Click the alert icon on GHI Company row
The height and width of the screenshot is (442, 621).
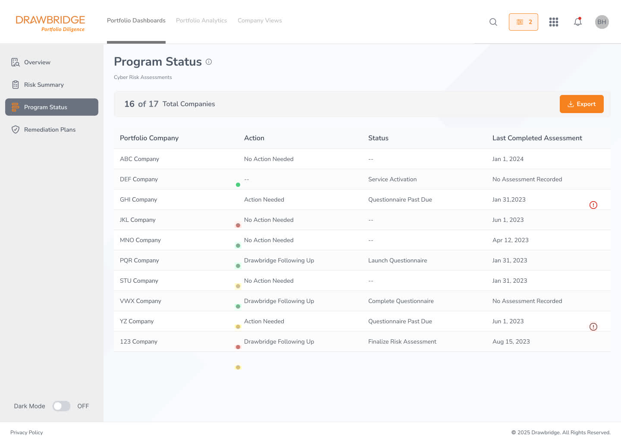(x=593, y=205)
